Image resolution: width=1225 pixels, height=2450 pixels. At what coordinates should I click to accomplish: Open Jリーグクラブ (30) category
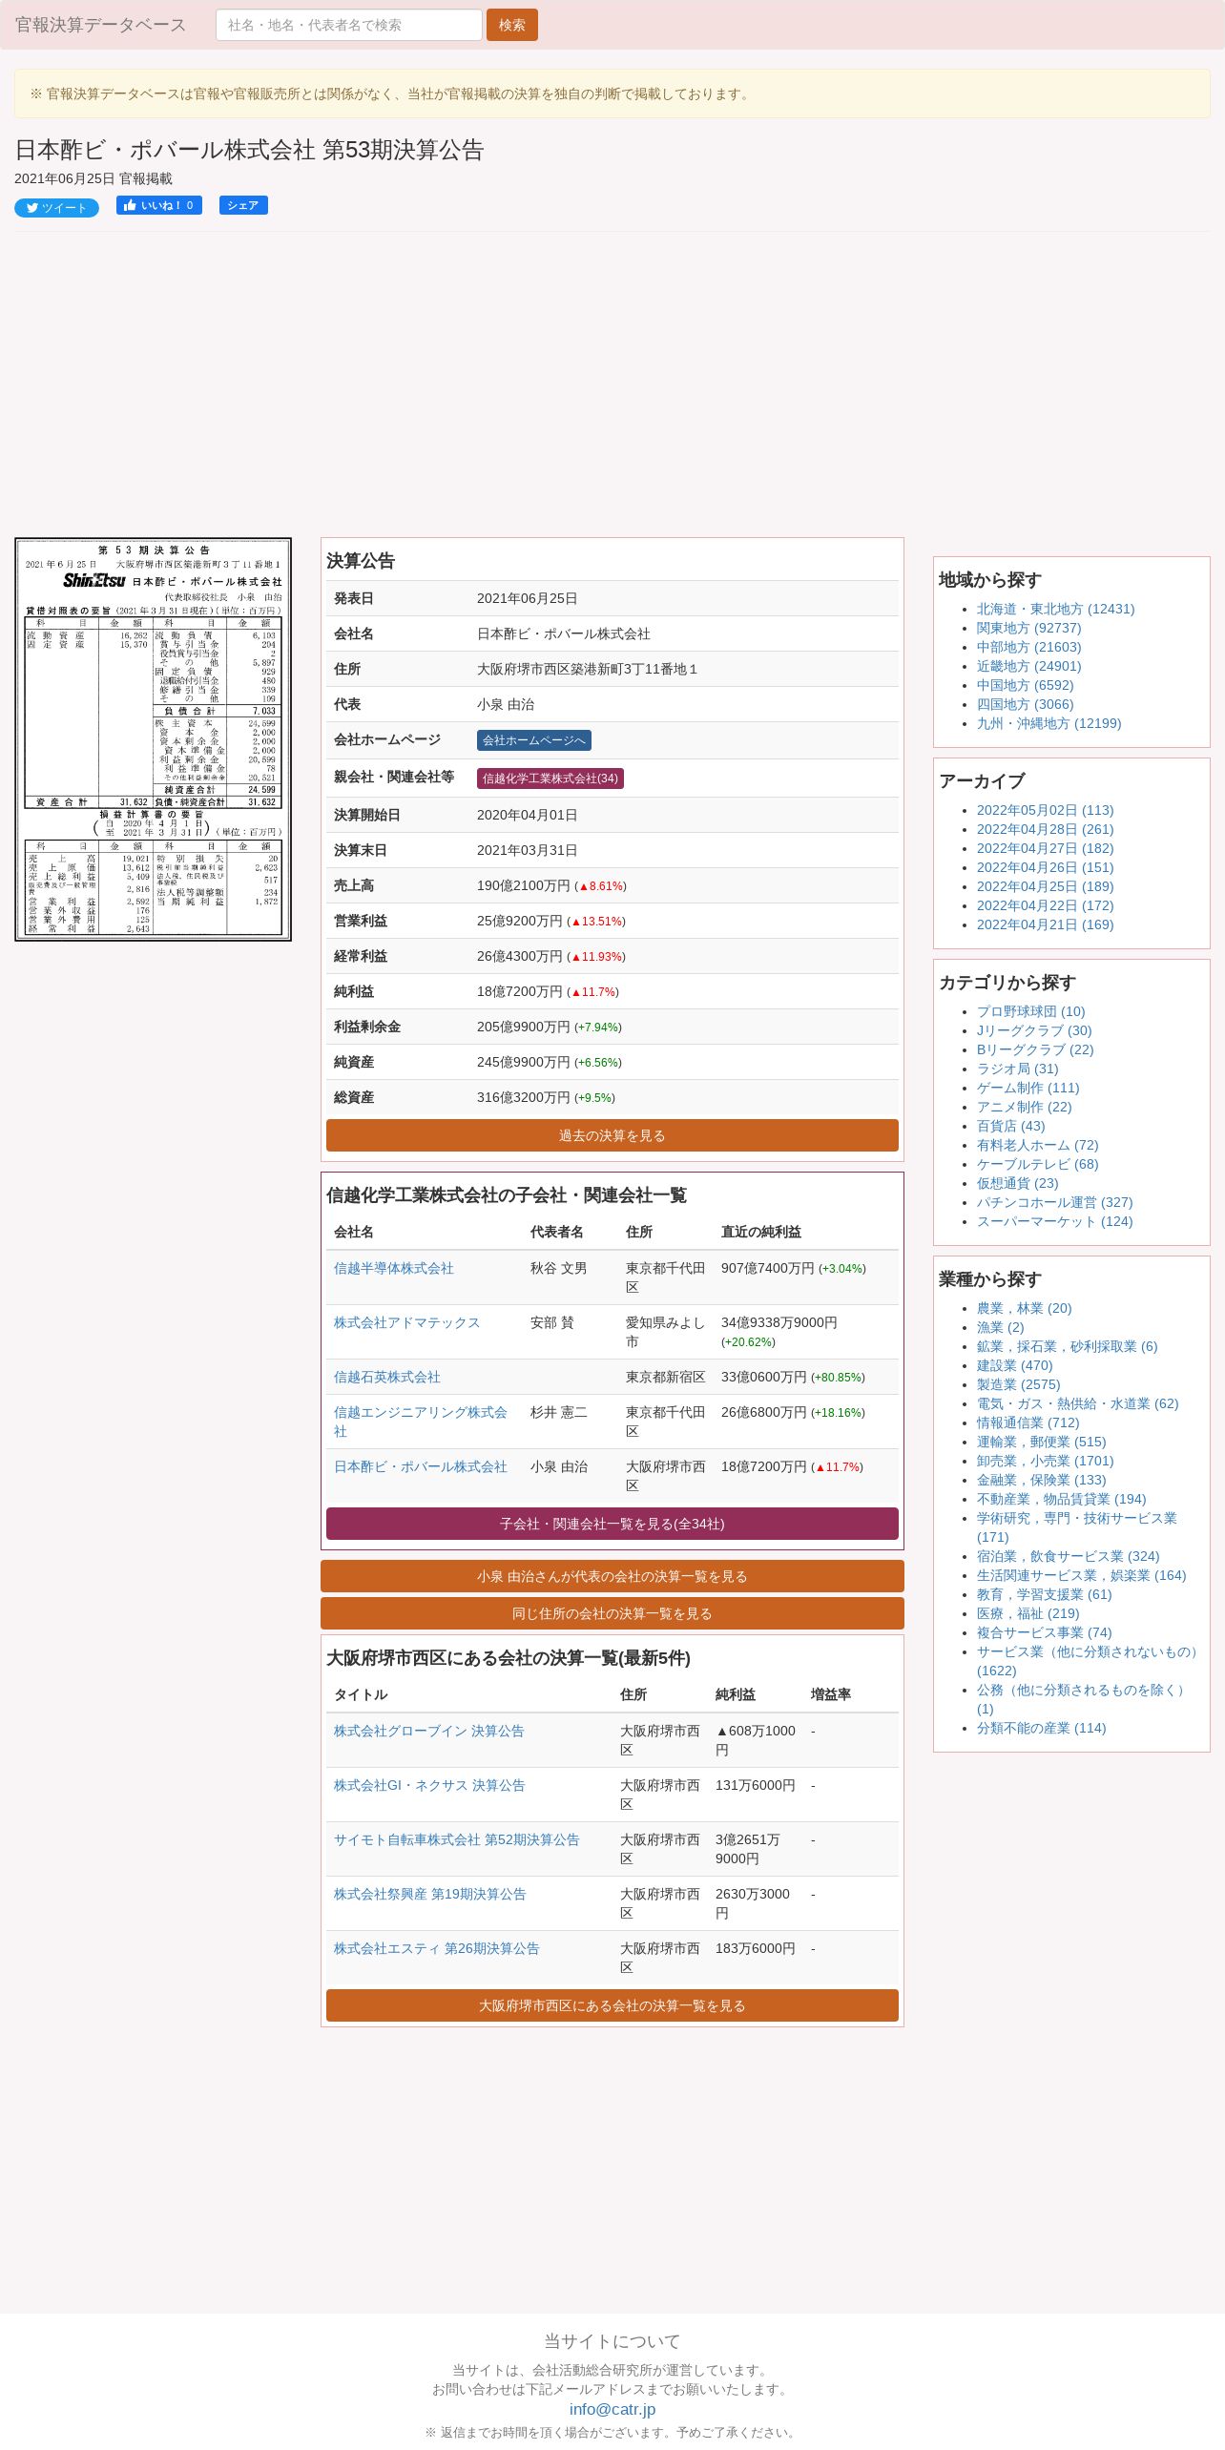[x=1034, y=1030]
